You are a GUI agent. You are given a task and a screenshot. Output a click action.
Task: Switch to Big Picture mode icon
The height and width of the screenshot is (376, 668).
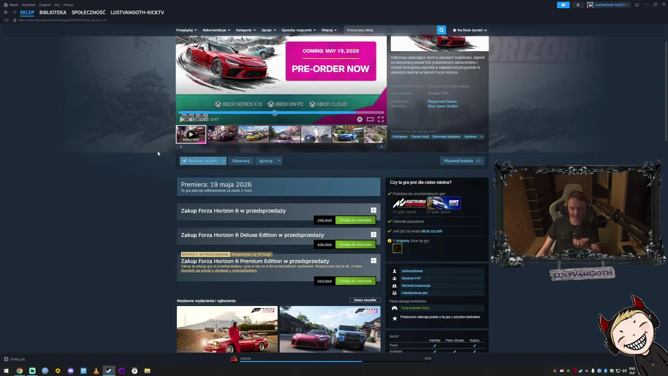point(637,5)
